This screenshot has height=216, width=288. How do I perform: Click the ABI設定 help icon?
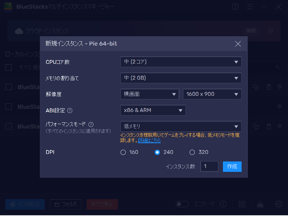pos(70,111)
